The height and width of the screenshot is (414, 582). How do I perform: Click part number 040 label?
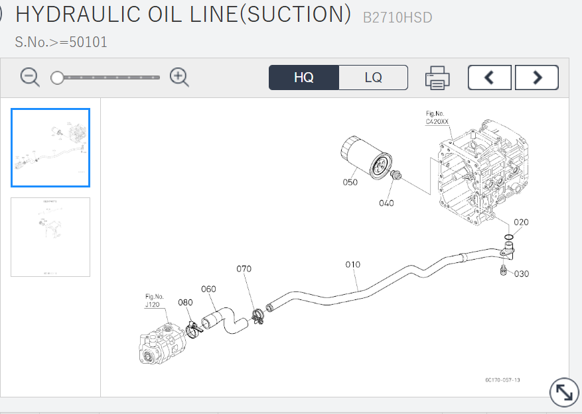386,203
